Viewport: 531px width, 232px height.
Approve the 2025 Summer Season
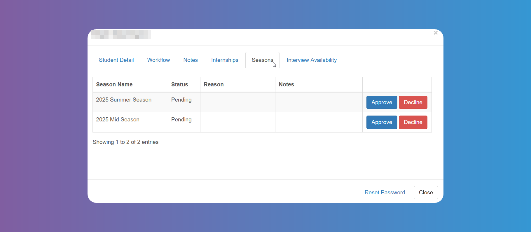(x=382, y=102)
